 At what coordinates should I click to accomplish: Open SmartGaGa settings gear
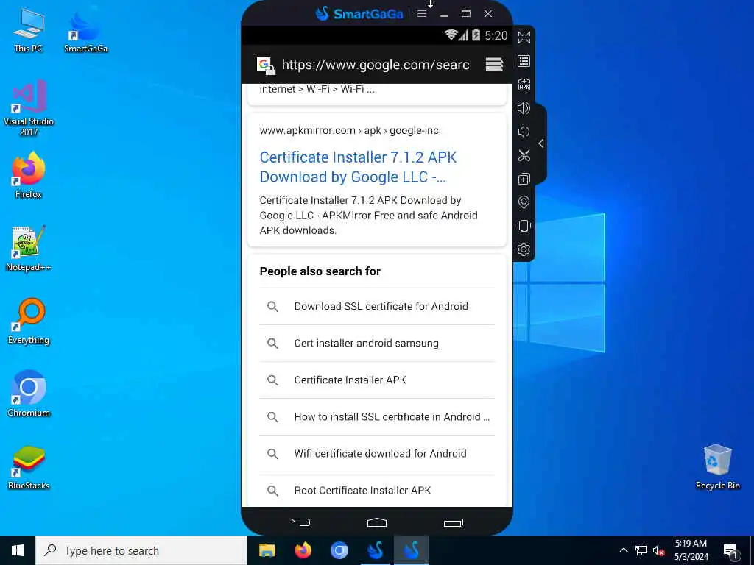pos(524,249)
